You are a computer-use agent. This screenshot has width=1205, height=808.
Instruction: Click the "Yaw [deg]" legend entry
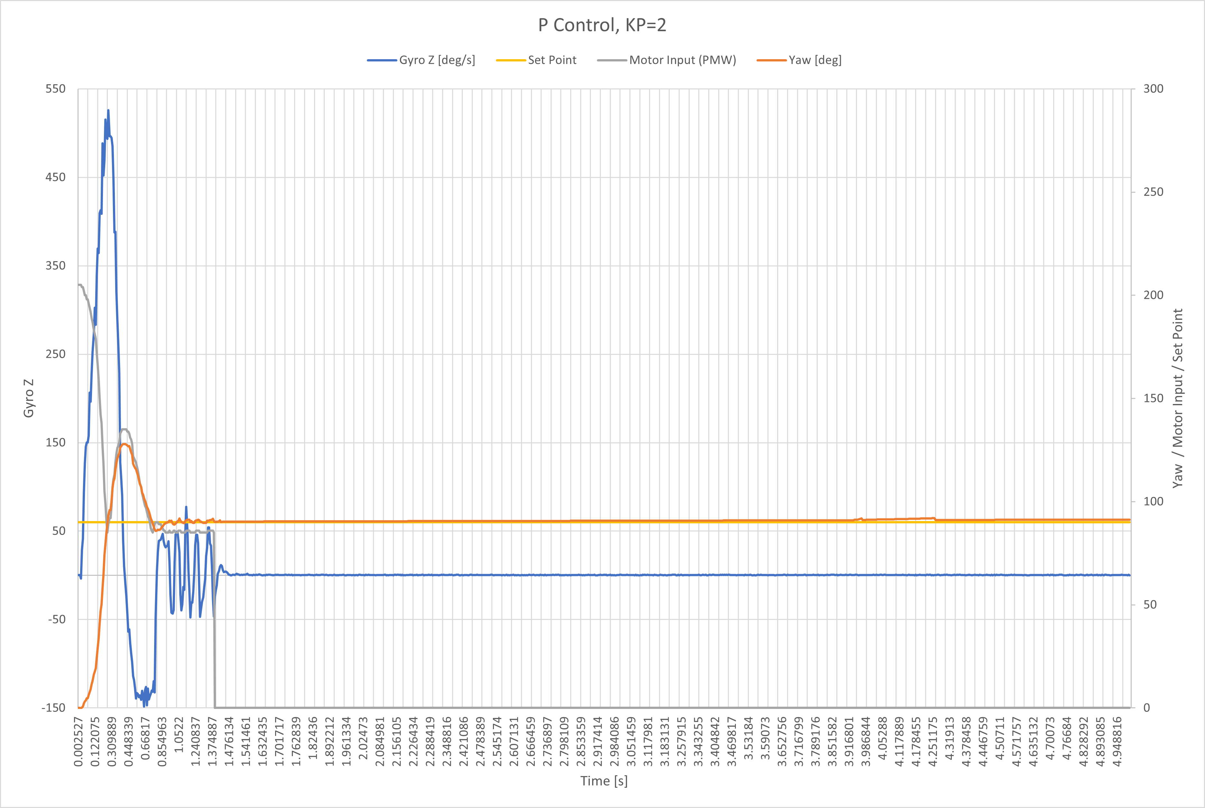[x=799, y=60]
